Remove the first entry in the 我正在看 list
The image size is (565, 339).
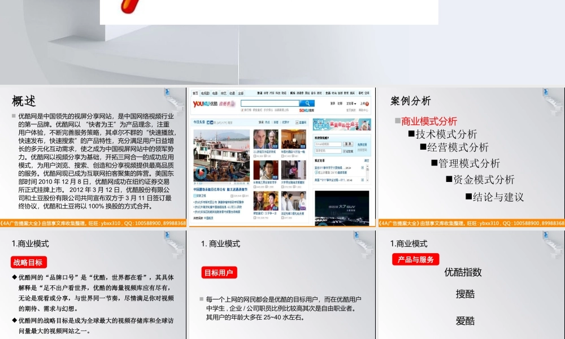click(363, 168)
